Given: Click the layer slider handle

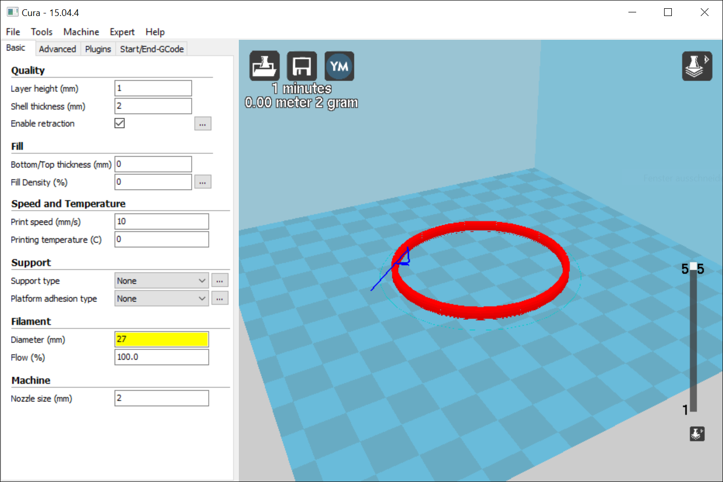Looking at the screenshot, I should pos(693,267).
